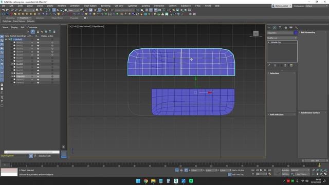Screen dimensions: 329x185
Task: Activate the Select and Move tool
Action: click(54, 10)
